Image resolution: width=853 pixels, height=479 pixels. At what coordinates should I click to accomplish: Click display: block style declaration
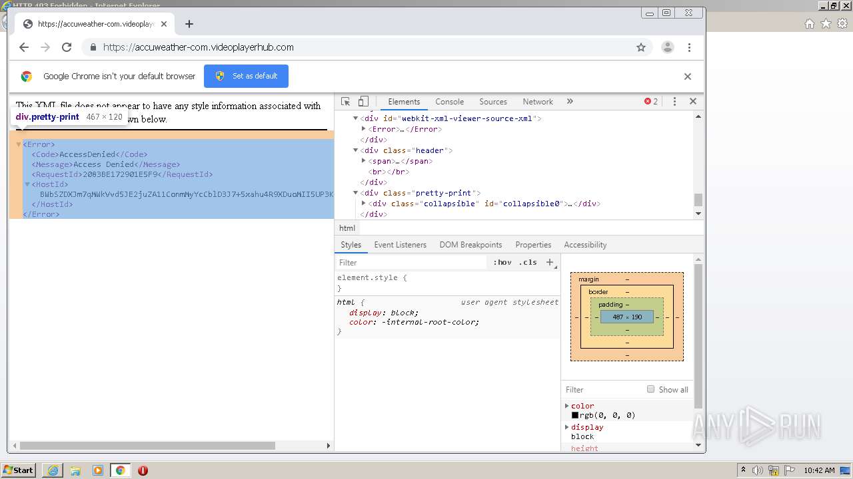coord(384,313)
